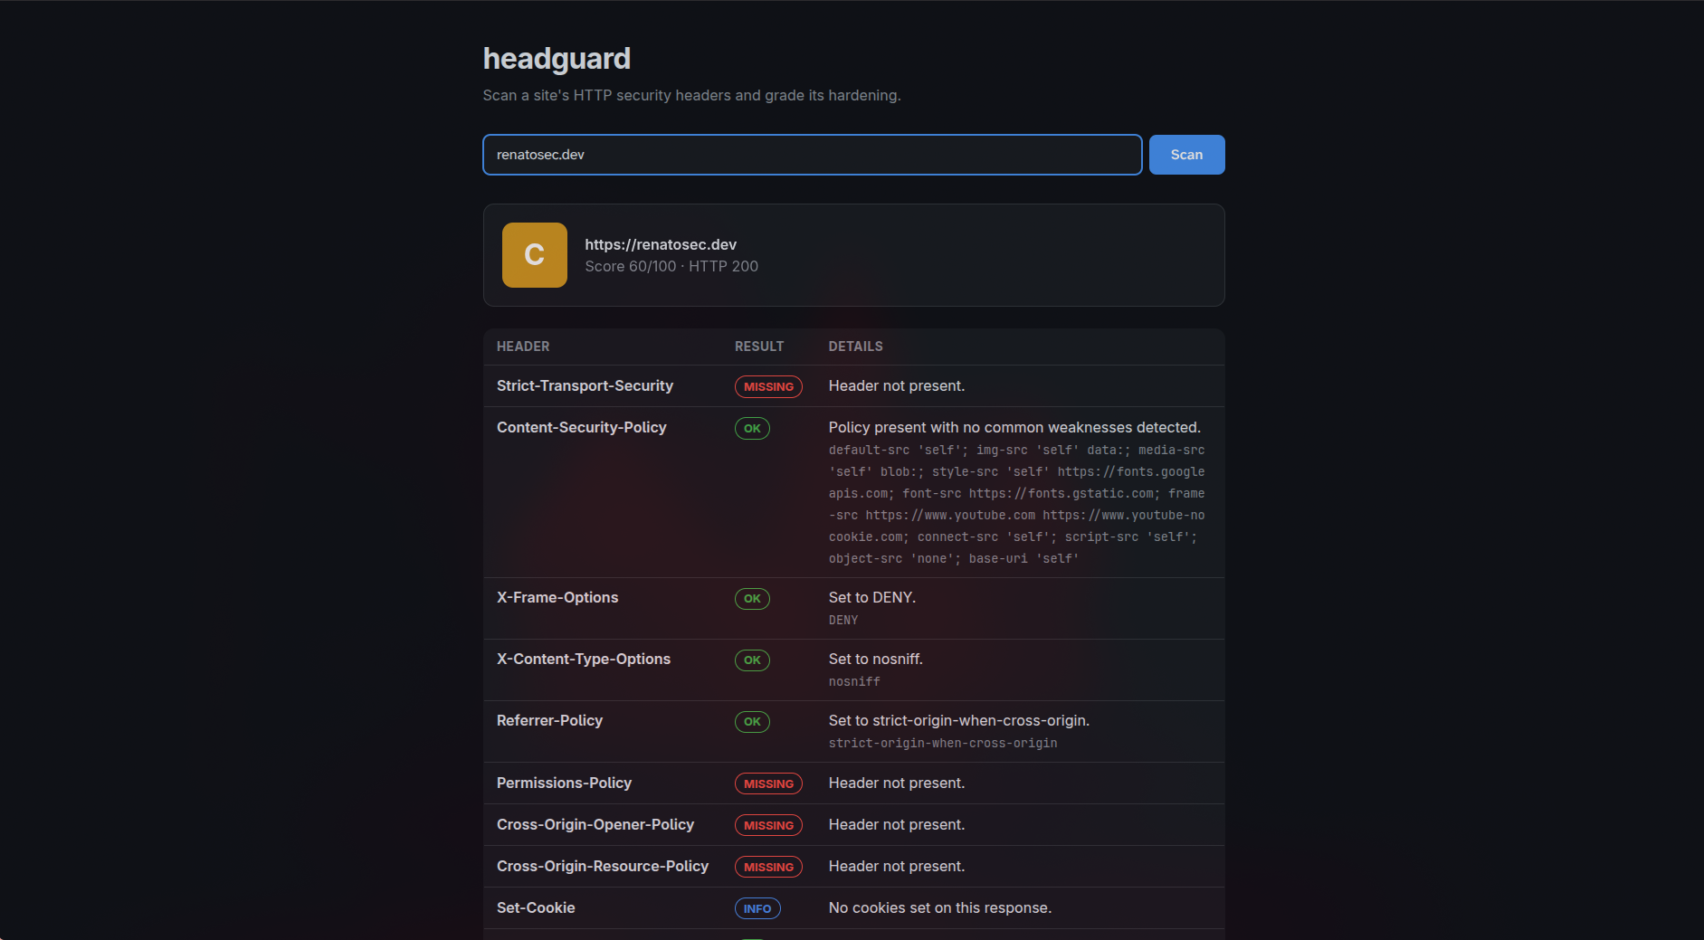1704x940 pixels.
Task: Click the Cross-Origin-Opener-Policy header name
Action: coord(595,824)
